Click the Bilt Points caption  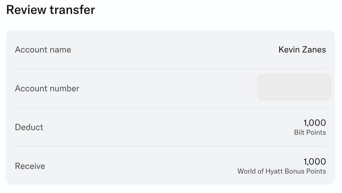tap(310, 133)
